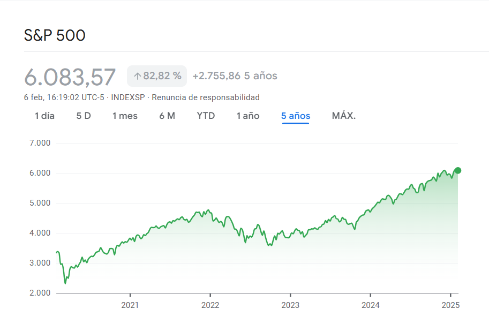View the "1 año" chart period
489x324 pixels.
(x=247, y=116)
